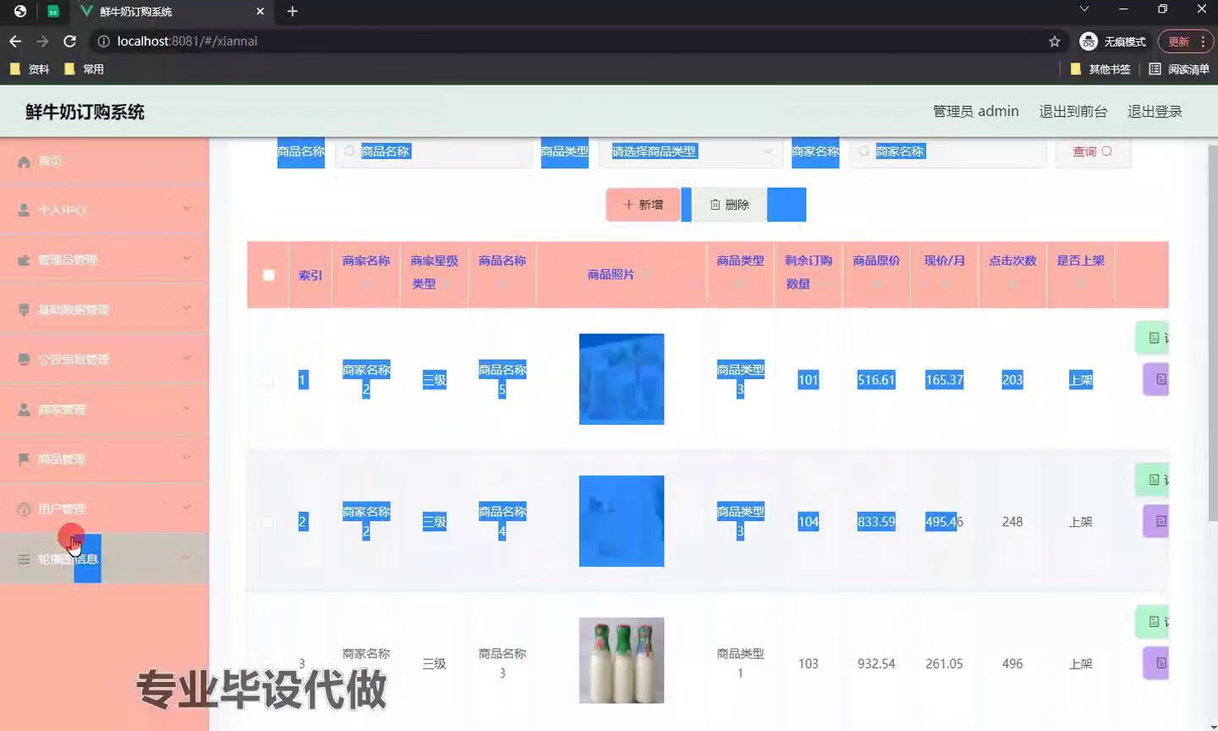
Task: Expand 轮播图信息 submenu chevron
Action: point(187,558)
